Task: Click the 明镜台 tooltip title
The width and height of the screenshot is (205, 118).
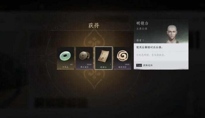Action: click(x=142, y=23)
